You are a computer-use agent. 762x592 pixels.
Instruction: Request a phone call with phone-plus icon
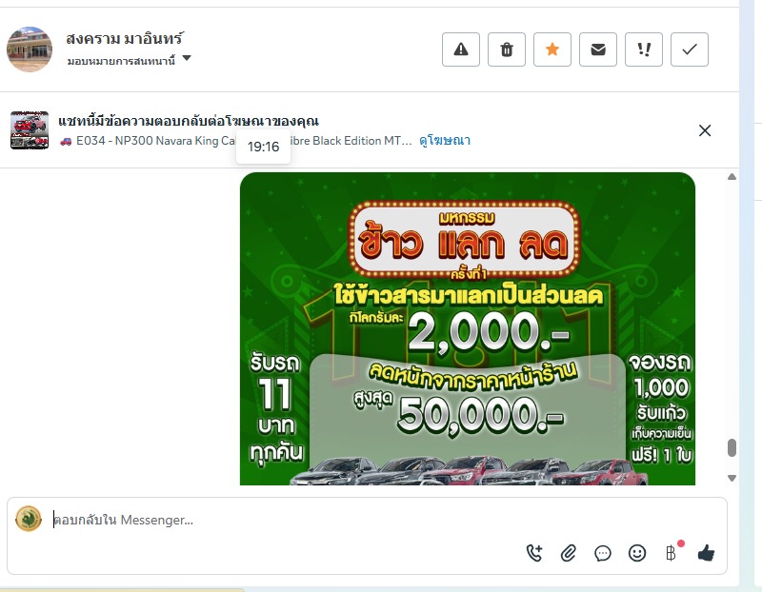point(534,553)
